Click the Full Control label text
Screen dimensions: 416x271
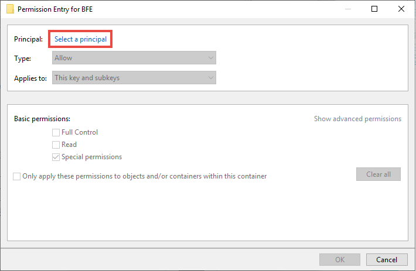tap(80, 132)
